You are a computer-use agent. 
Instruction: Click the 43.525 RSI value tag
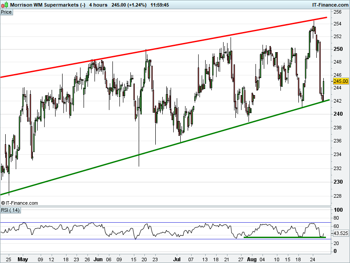pos(341,234)
